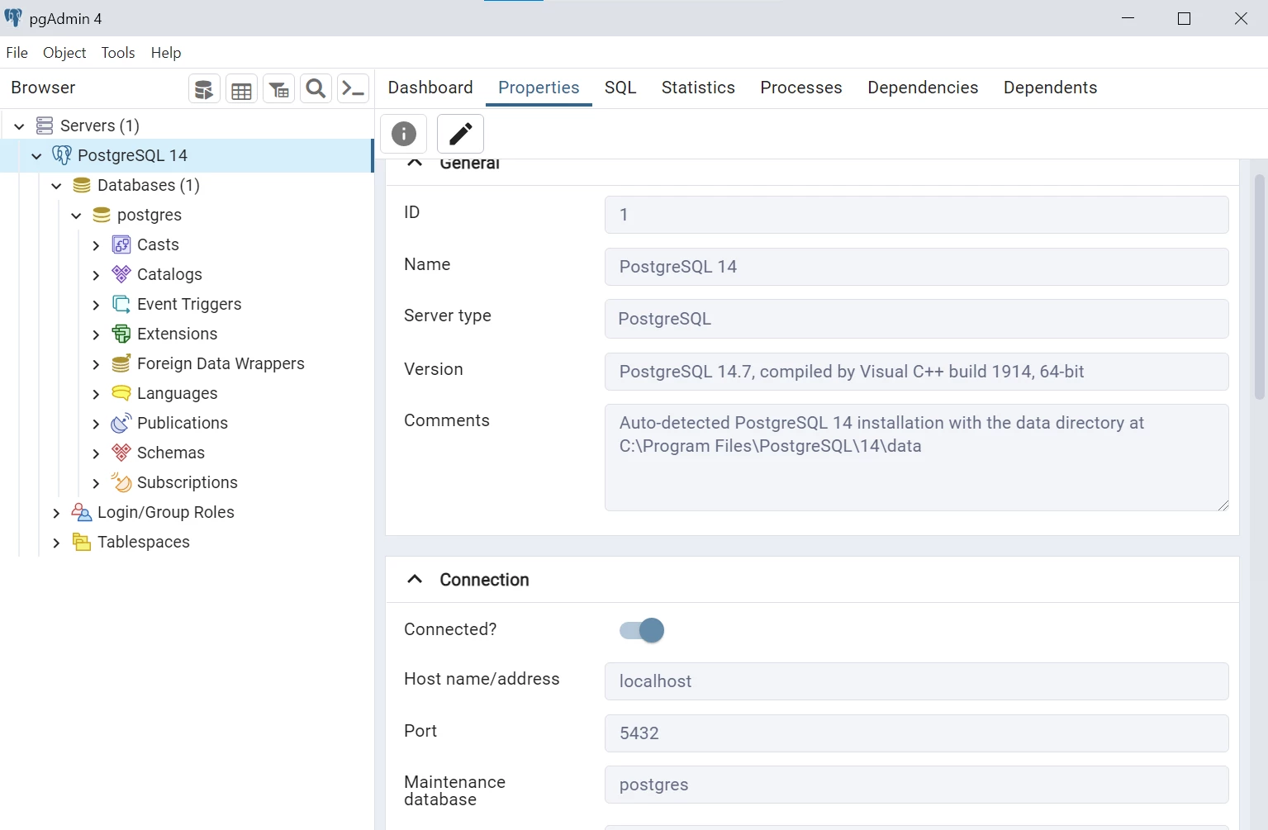Switch to the Dependencies tab

(x=923, y=88)
